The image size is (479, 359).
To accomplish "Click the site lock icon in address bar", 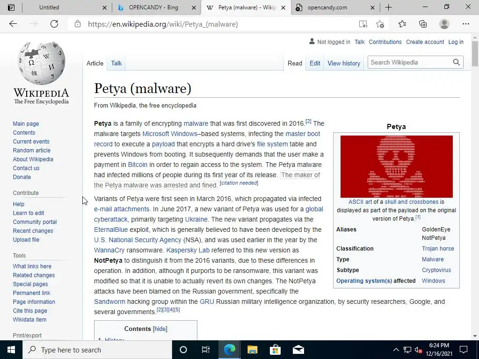I will [x=78, y=24].
